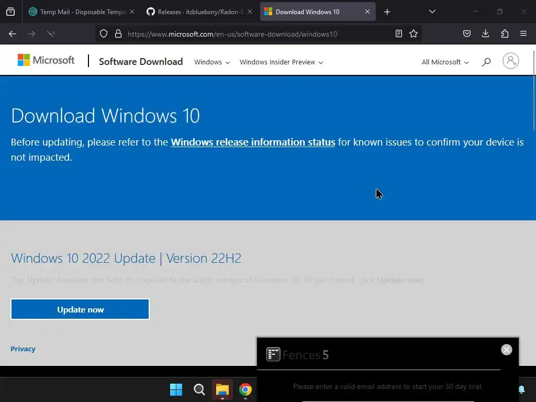
Task: Close the Download Windows 10 tab
Action: (x=367, y=12)
